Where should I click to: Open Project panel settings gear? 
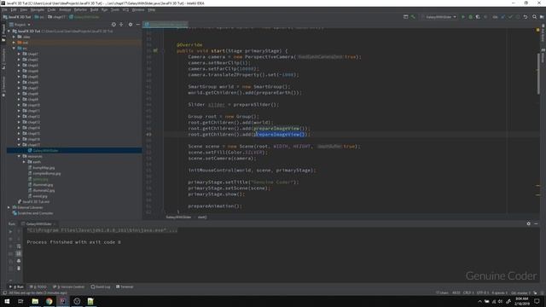coord(131,25)
